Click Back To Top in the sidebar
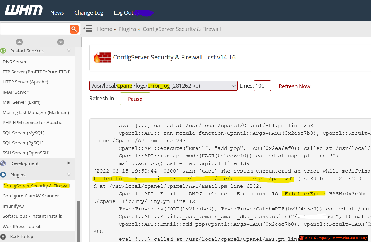The height and width of the screenshot is (242, 371). 22,237
